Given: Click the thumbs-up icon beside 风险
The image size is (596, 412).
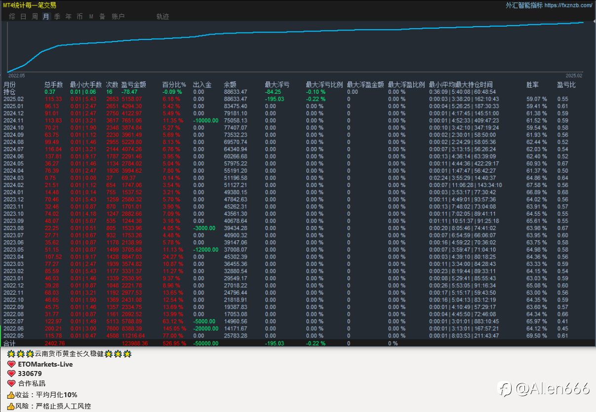Looking at the screenshot, I should [x=11, y=407].
